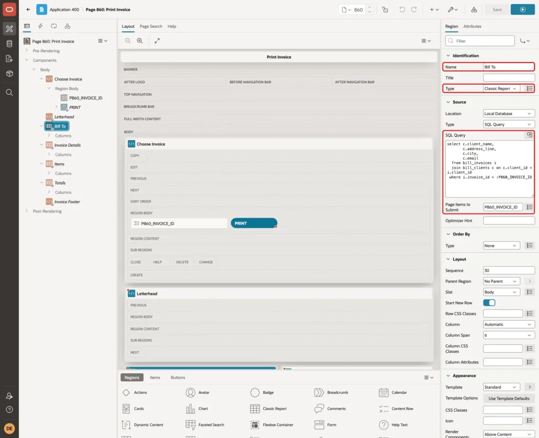Open the Column Span dropdown

coord(508,335)
